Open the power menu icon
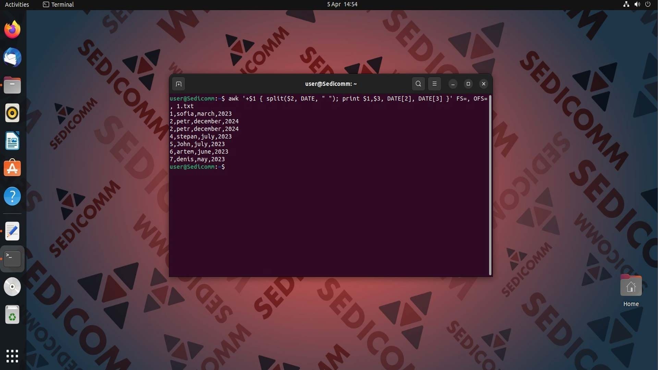658x370 pixels. 648,4
